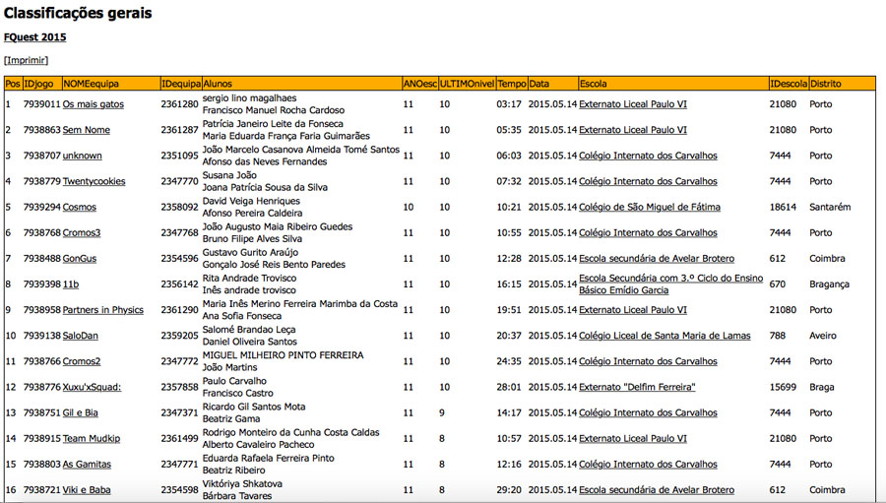The image size is (886, 503).
Task: Open Colégio Internato dos Carvalhos in unknown row
Action: [x=648, y=156]
